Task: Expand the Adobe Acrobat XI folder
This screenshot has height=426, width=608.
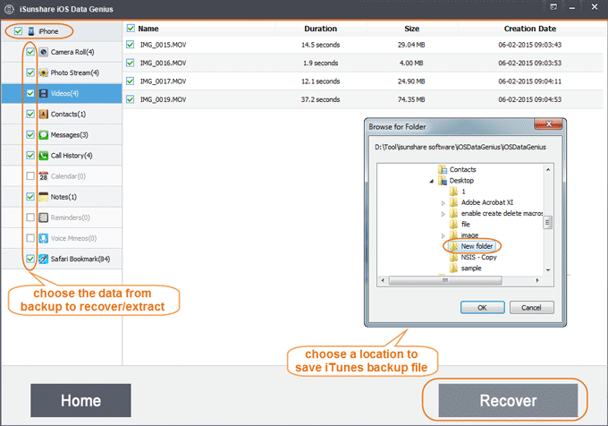Action: (x=443, y=203)
